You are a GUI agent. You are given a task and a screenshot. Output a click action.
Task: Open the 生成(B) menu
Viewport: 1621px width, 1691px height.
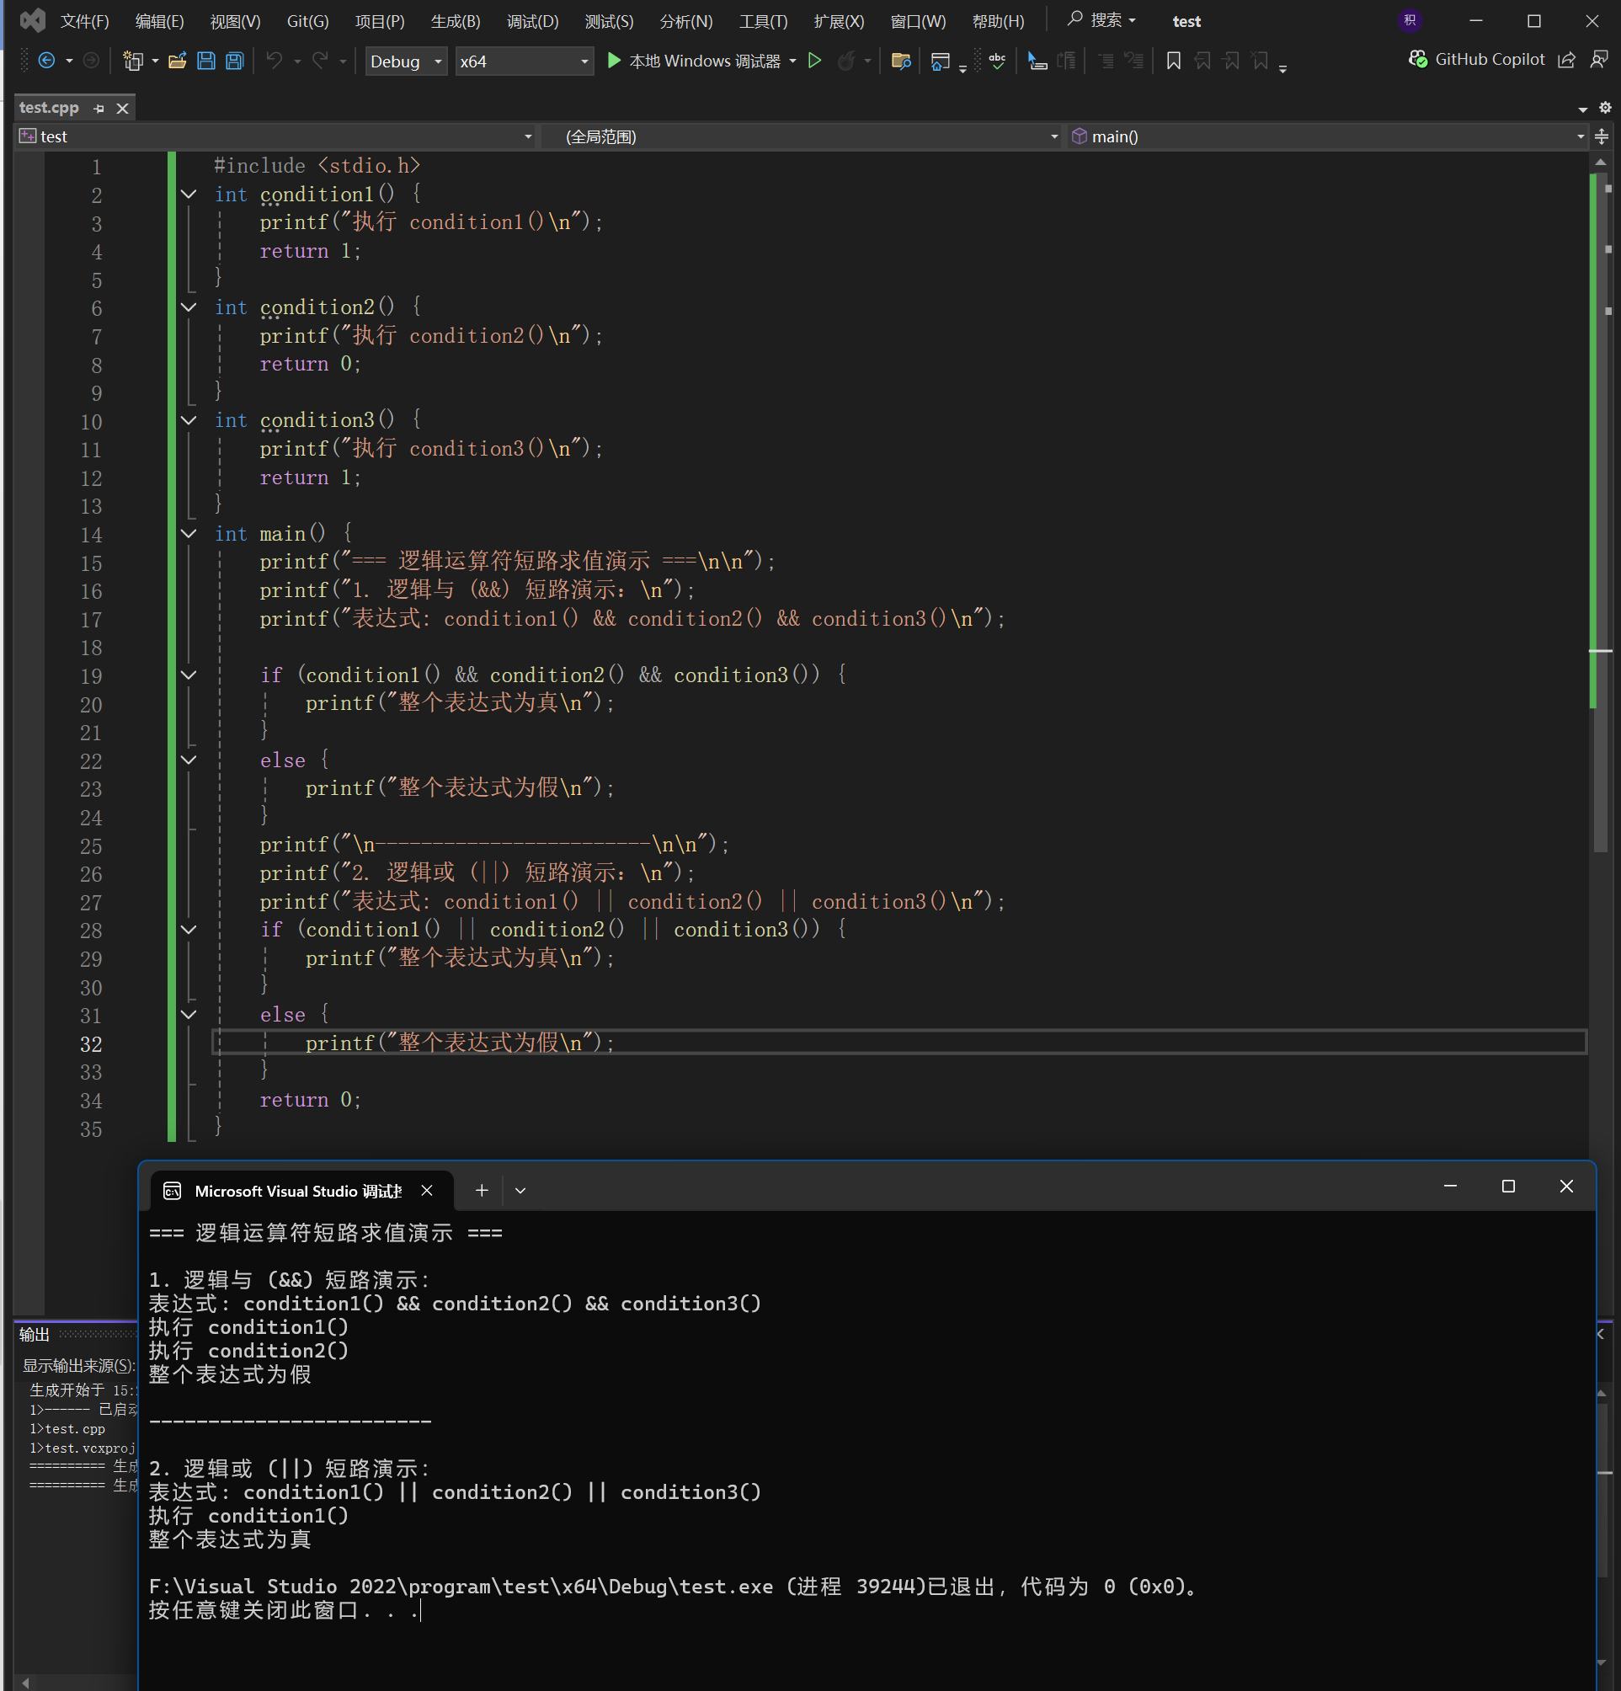456,22
